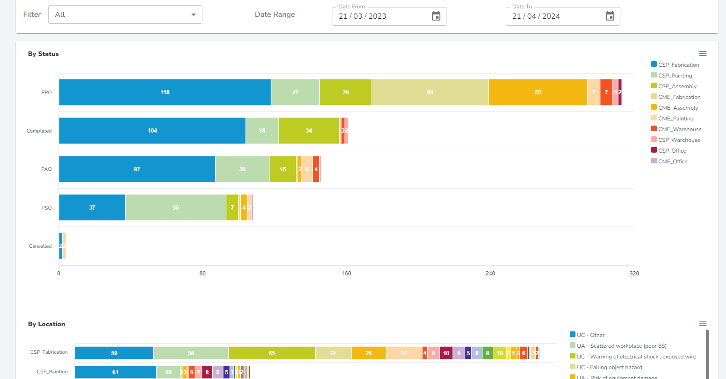Click PPO pale yellow segment valued 65
Image resolution: width=726 pixels, height=379 pixels.
coord(430,92)
